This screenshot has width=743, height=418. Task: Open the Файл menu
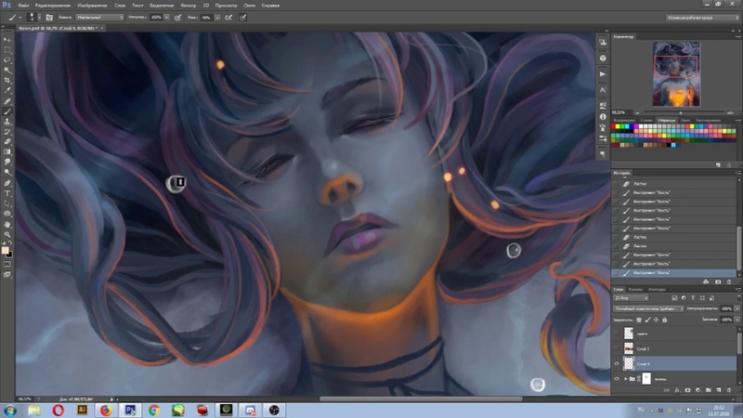pyautogui.click(x=23, y=6)
